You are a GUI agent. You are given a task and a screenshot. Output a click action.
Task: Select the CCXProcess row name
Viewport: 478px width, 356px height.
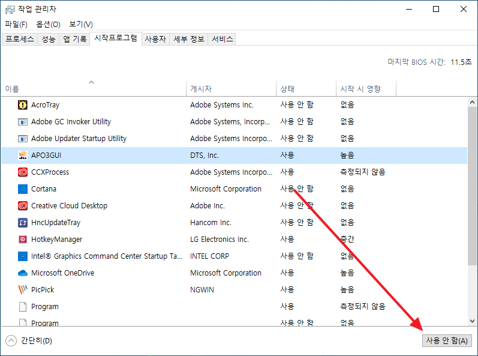coord(50,172)
